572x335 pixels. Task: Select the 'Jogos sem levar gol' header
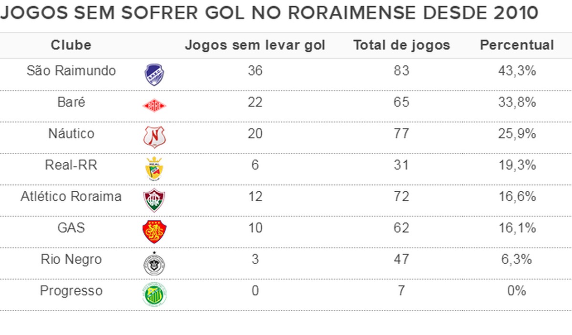(x=255, y=45)
